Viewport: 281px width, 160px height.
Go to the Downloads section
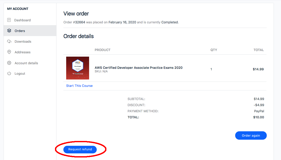coord(23,41)
